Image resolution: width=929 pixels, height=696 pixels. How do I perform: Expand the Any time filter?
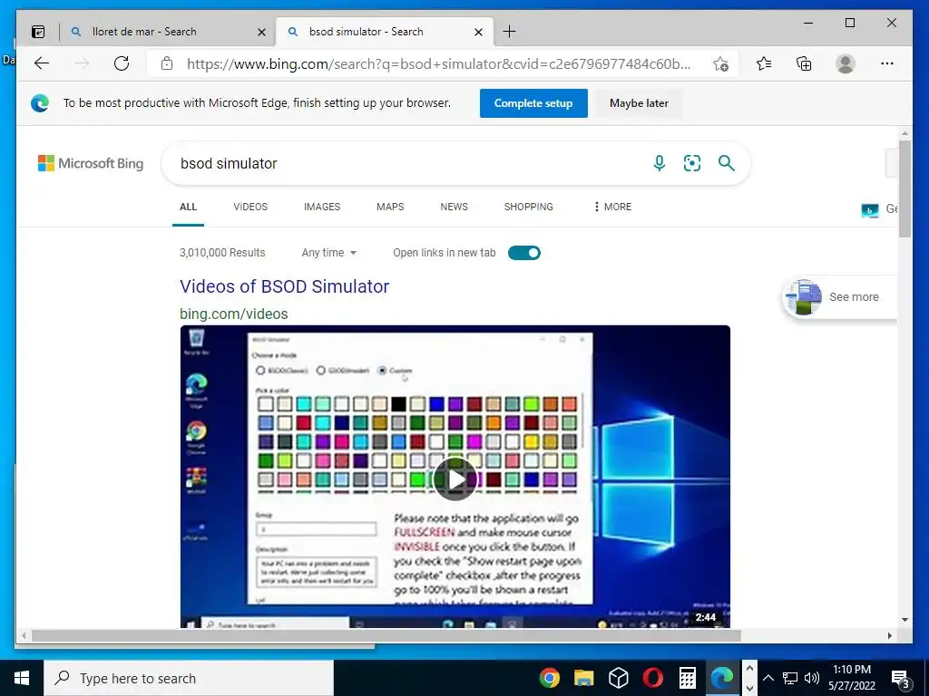tap(328, 253)
